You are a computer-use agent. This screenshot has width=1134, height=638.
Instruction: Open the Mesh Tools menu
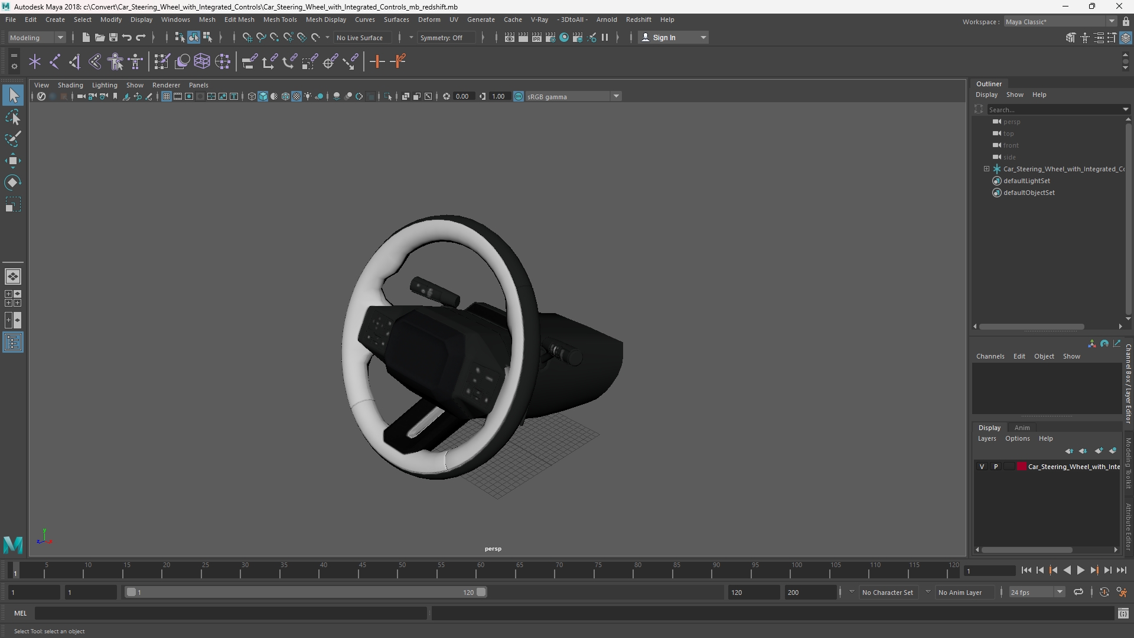coord(280,19)
